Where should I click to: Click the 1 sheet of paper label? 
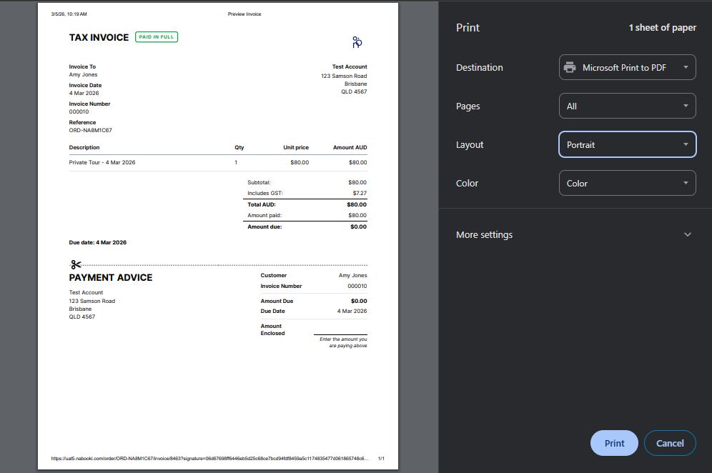(662, 28)
